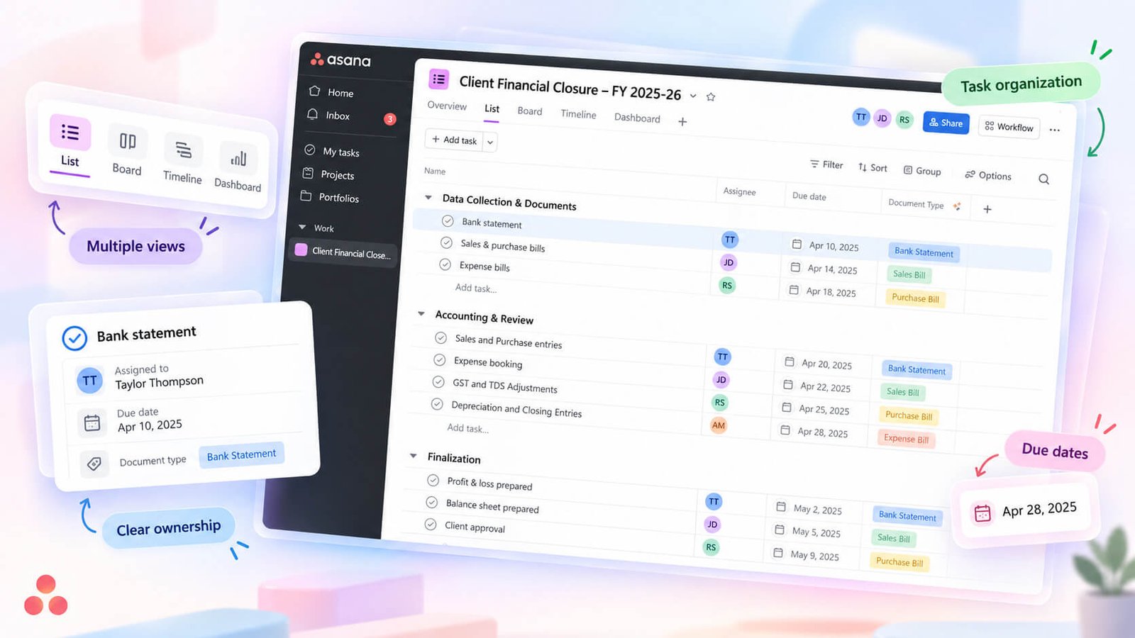
Task: Complete the Expense booking task
Action: (x=439, y=360)
